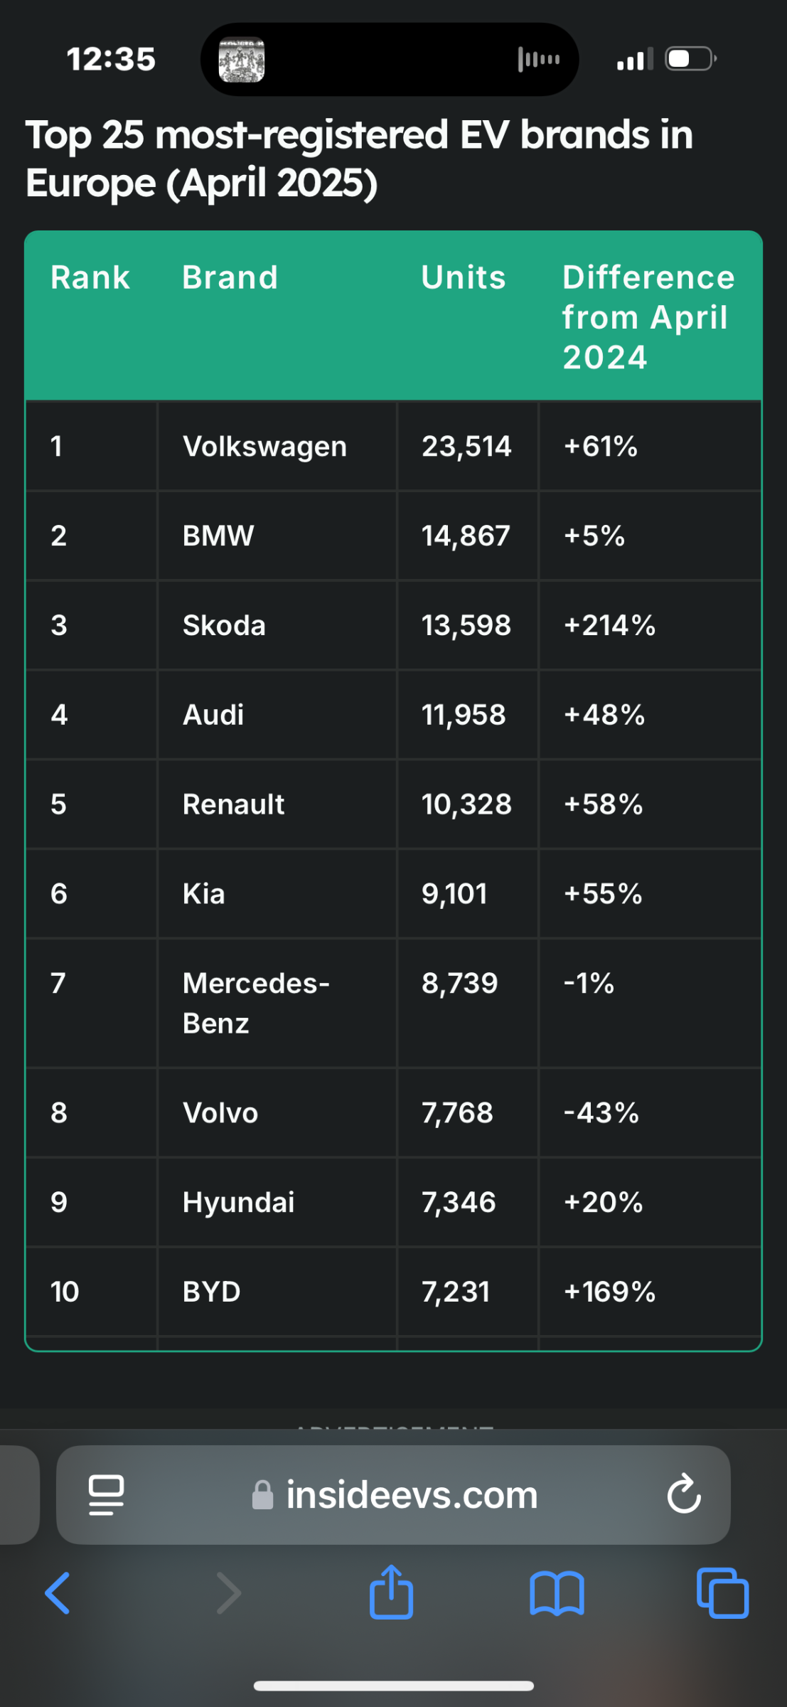
Task: Select the Rank column header
Action: click(90, 277)
